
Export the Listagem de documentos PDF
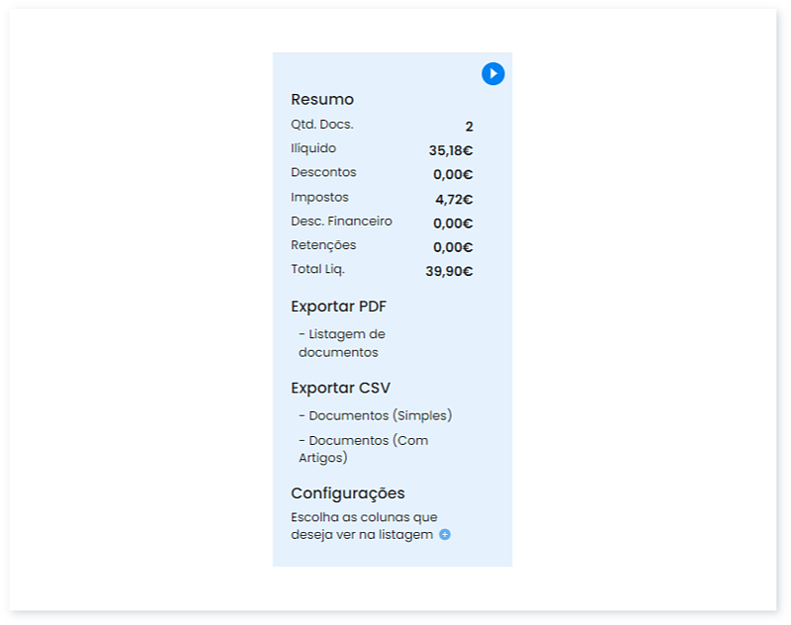[x=341, y=343]
